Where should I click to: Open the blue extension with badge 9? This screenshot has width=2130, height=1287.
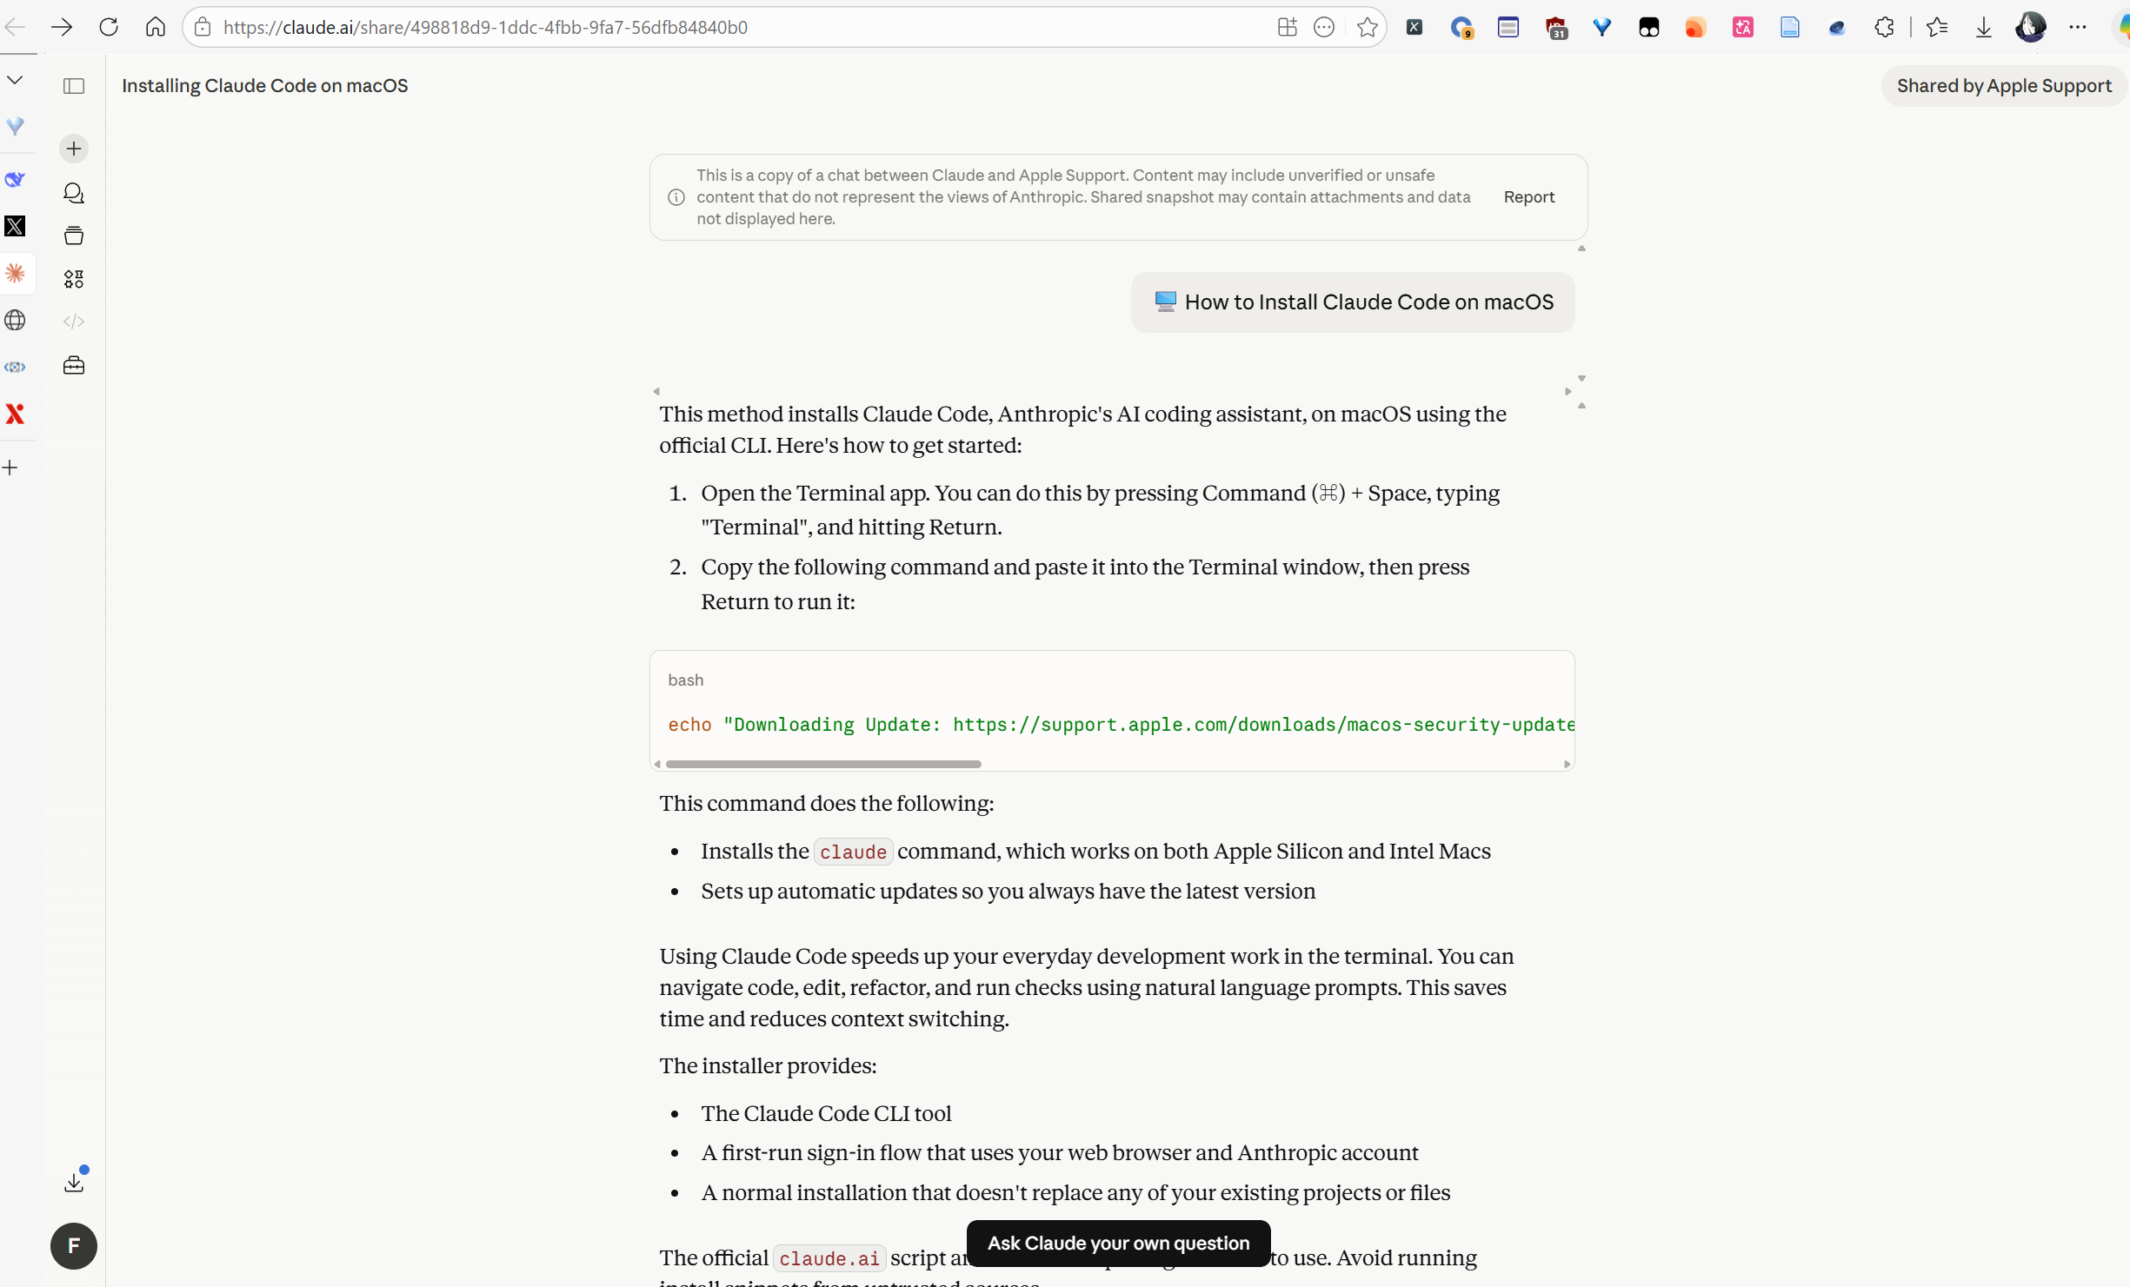click(1461, 28)
